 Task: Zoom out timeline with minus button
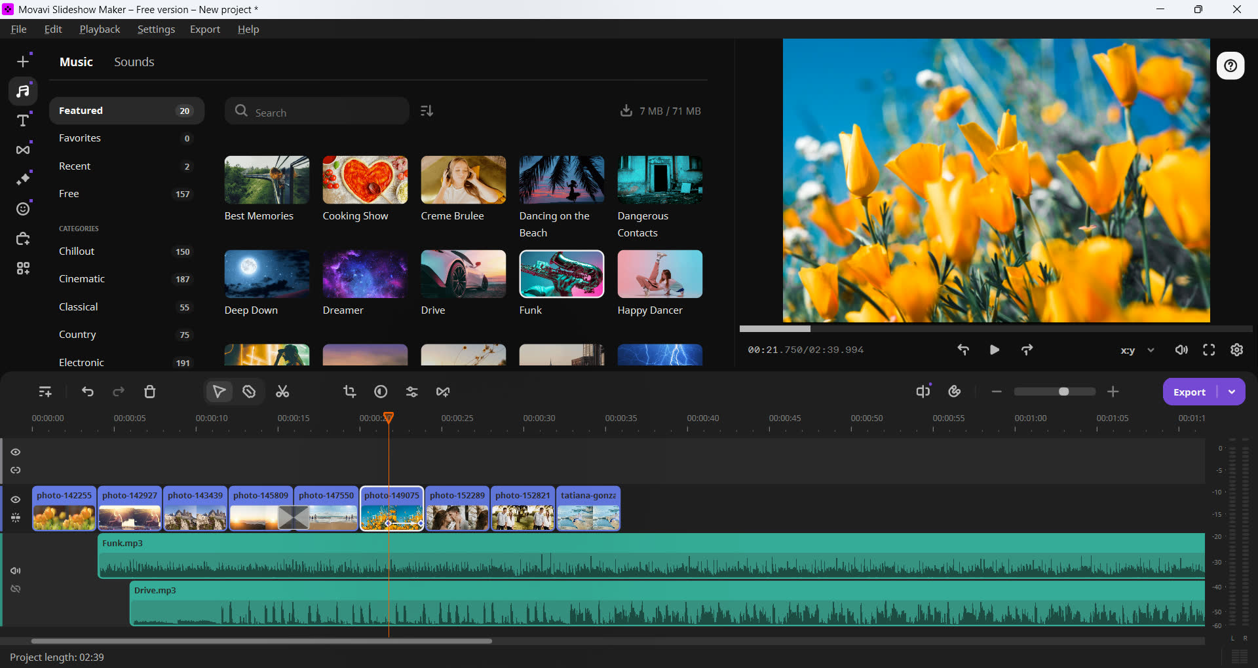[x=997, y=392]
